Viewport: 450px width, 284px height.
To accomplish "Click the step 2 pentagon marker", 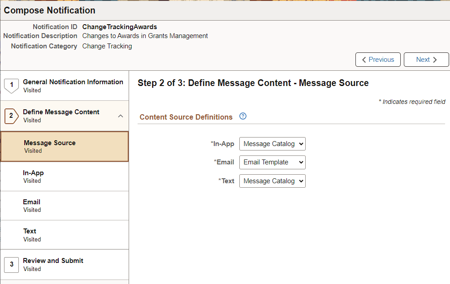I will 11,116.
